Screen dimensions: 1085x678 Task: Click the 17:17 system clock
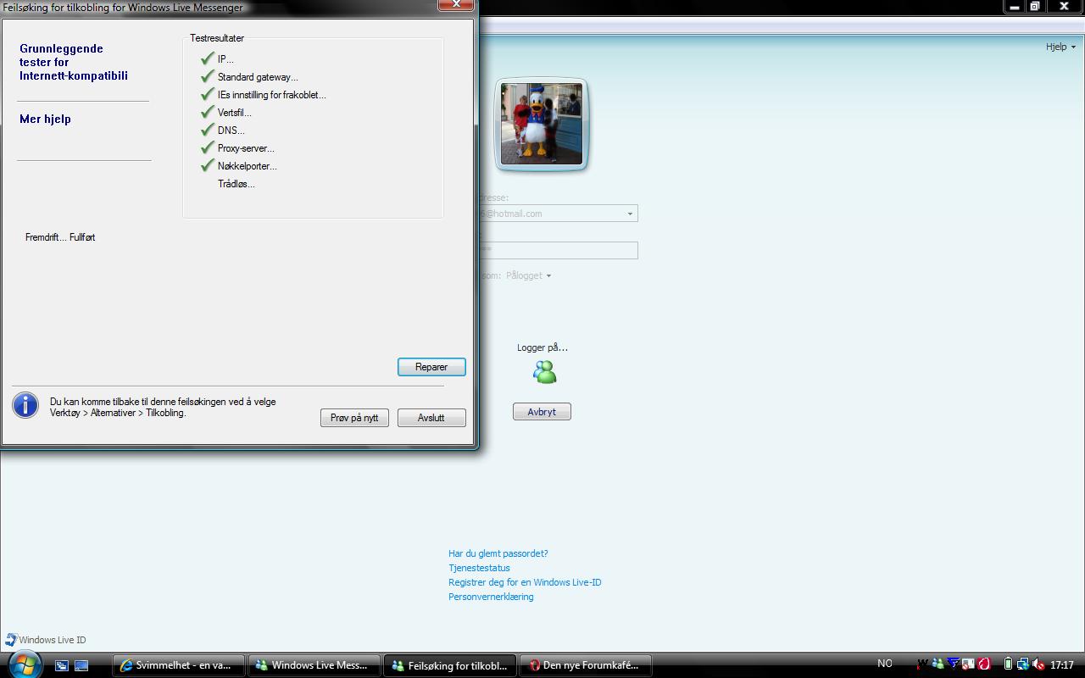coord(1062,664)
